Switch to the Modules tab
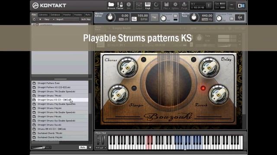This screenshot has height=155, width=277. [78, 15]
